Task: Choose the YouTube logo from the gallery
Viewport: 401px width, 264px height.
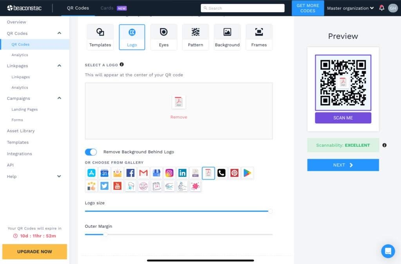Action: tap(117, 186)
